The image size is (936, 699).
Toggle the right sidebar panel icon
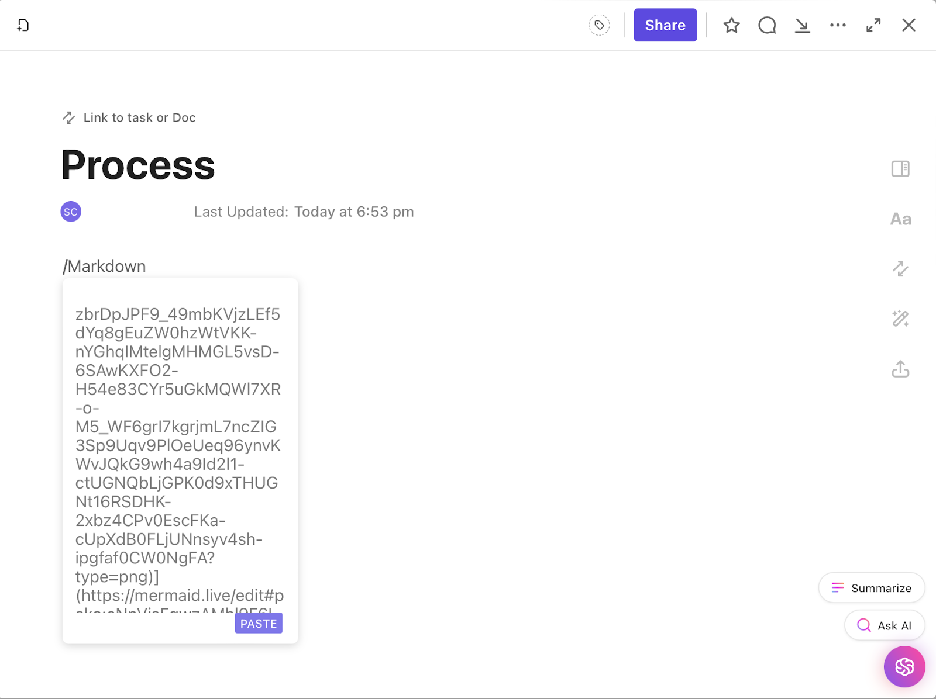(900, 169)
